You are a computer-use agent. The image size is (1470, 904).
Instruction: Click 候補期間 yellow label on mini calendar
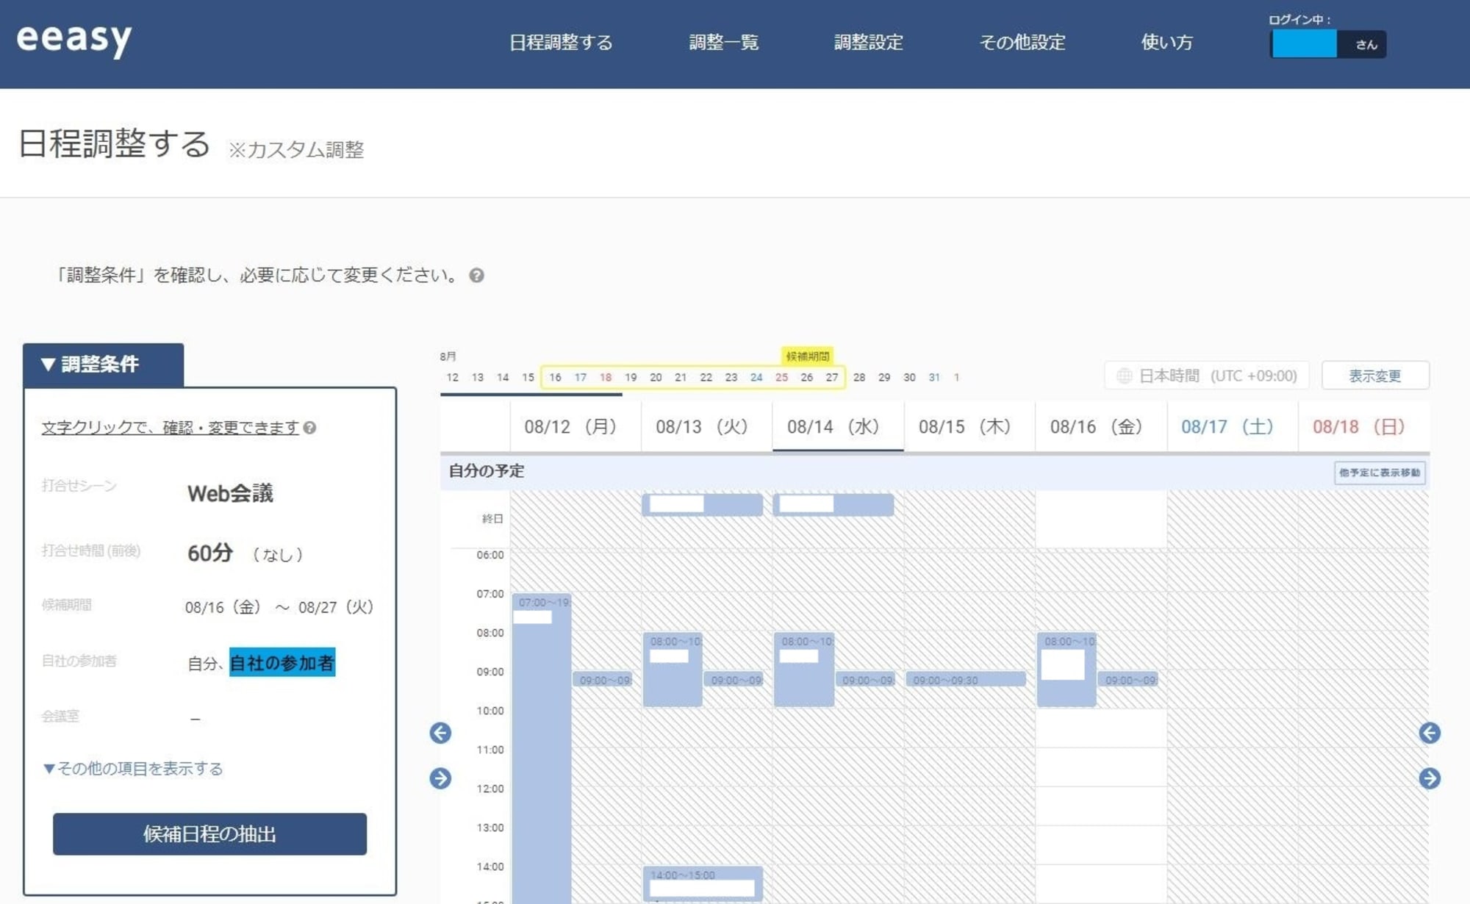808,356
